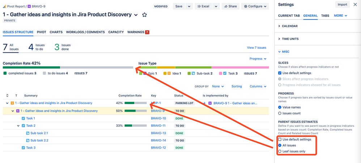Click the Save button
Viewport: 361px width, 163px height.
click(179, 7)
